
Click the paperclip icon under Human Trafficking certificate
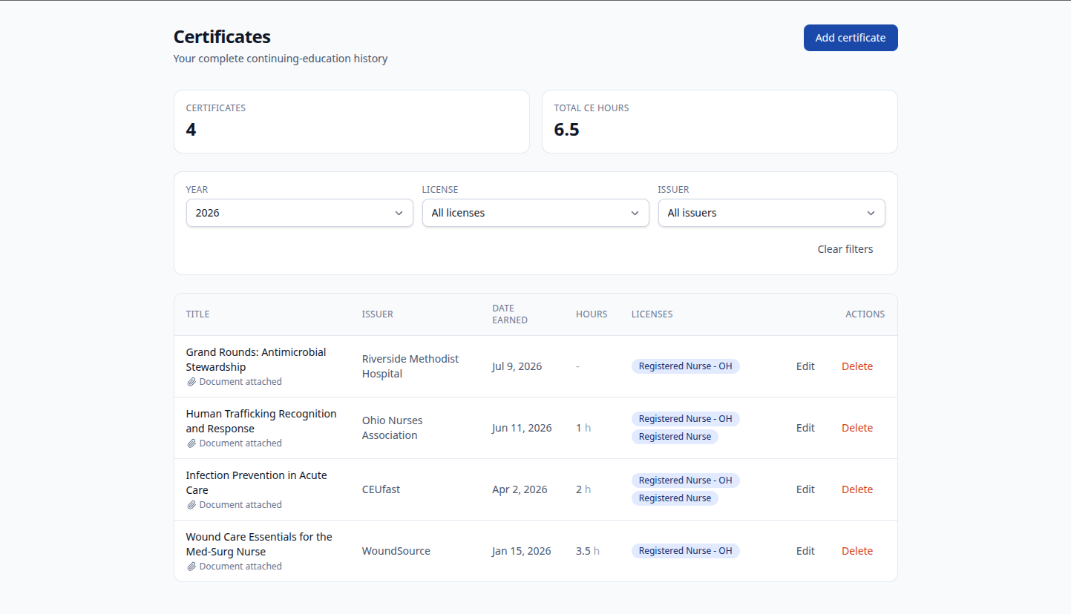pos(191,443)
